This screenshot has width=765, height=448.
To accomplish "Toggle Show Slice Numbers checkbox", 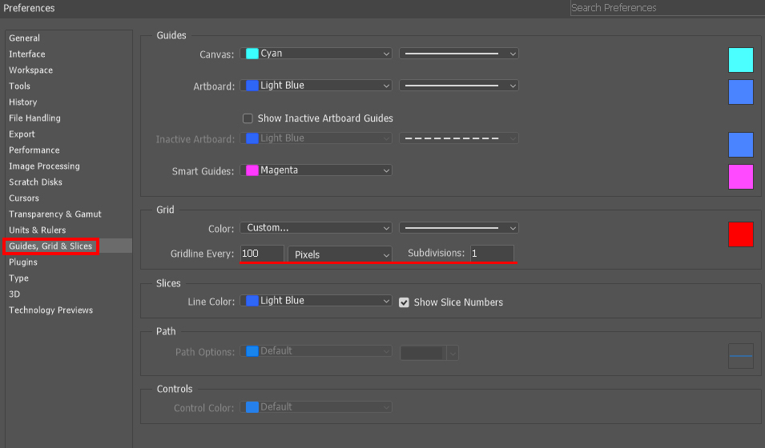I will pos(404,302).
